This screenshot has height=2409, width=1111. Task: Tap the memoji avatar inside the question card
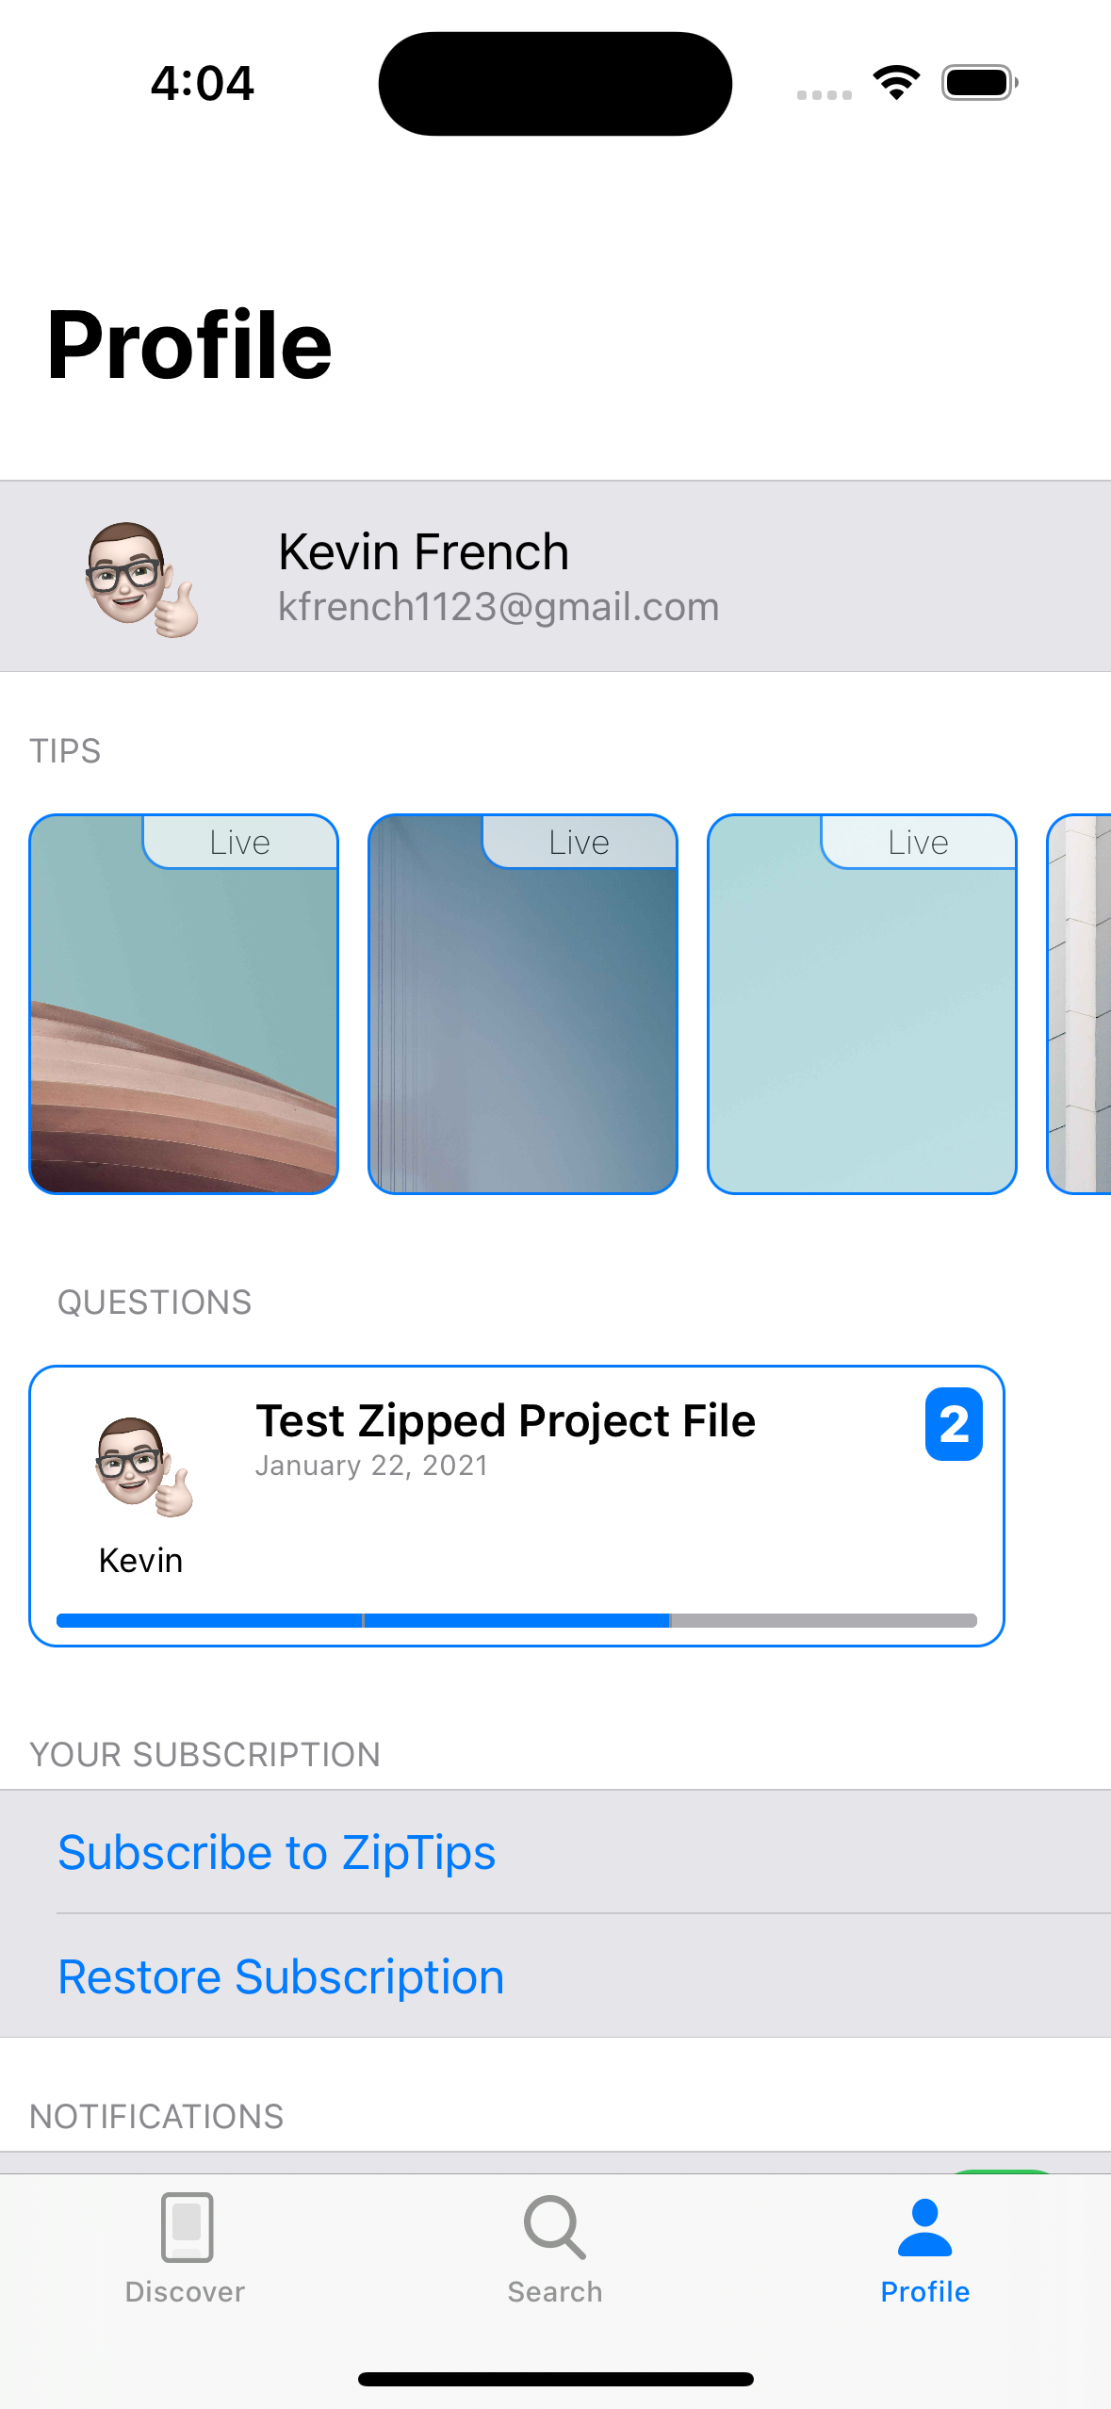pyautogui.click(x=143, y=1467)
